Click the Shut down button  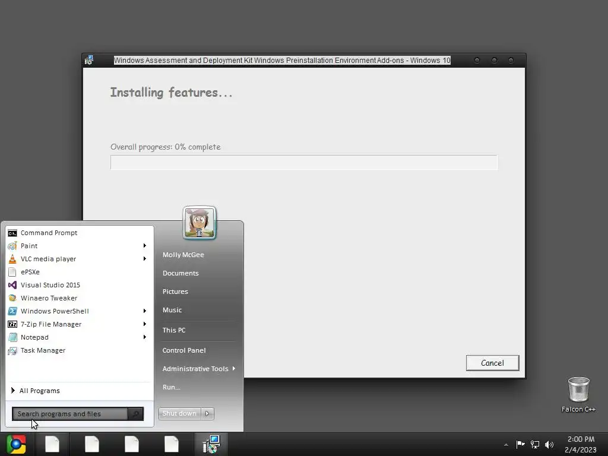point(180,414)
